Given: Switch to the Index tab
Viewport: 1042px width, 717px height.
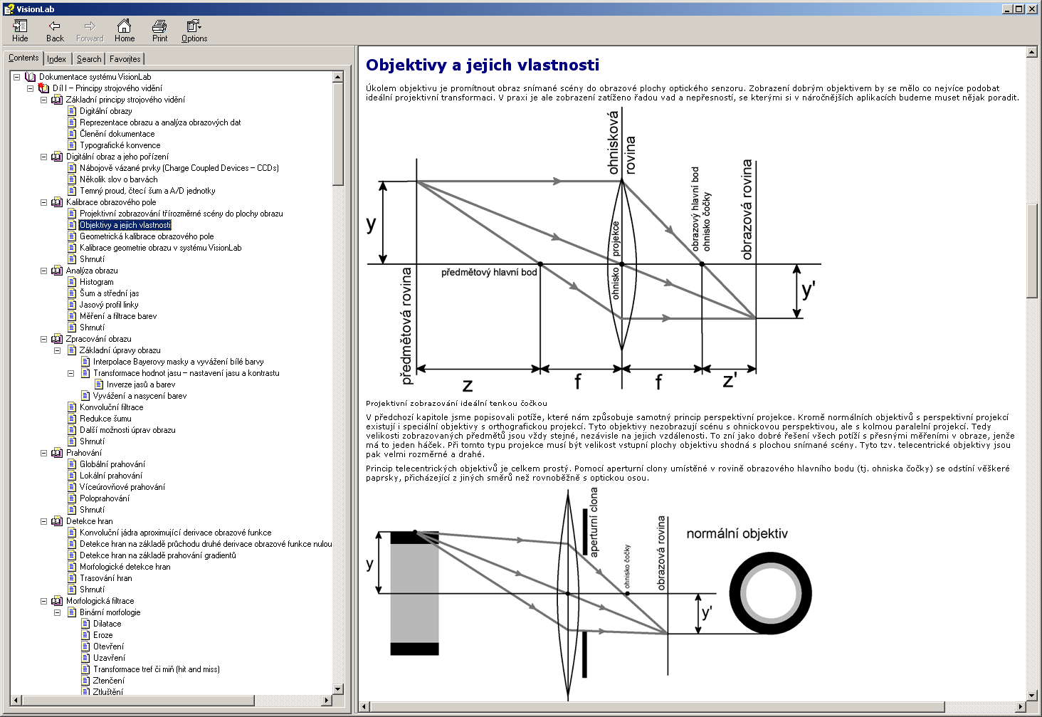Looking at the screenshot, I should (56, 59).
